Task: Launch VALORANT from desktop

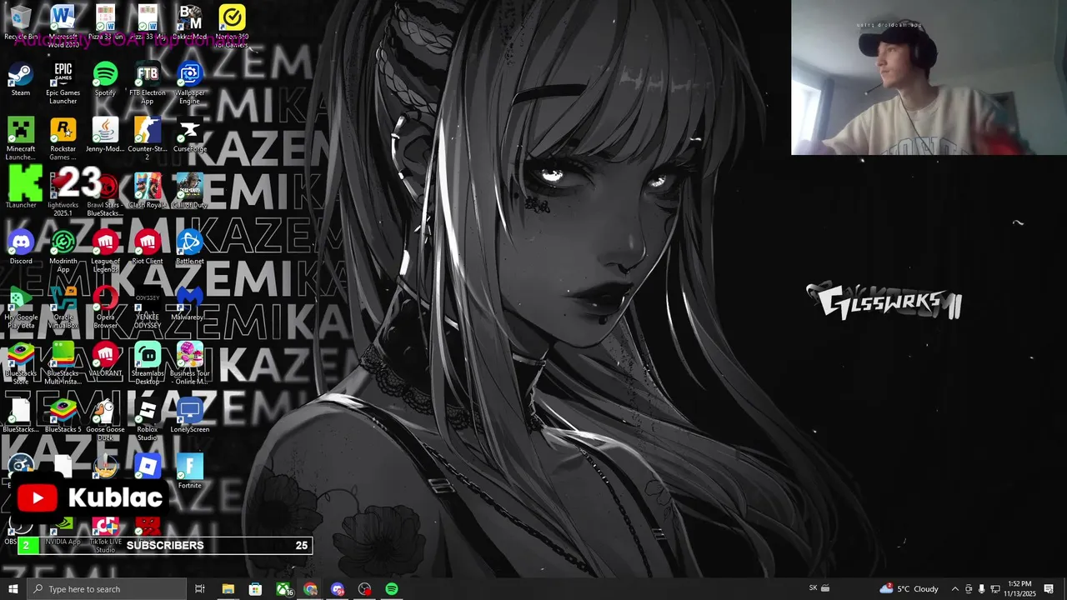Action: coord(105,359)
